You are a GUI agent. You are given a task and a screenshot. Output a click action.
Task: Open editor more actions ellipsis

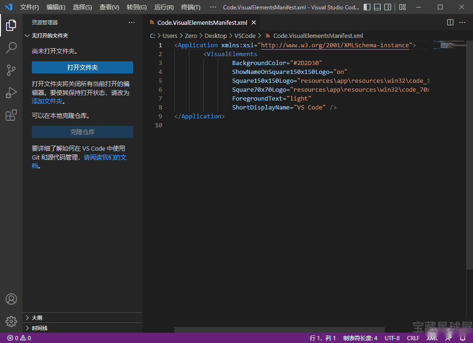[462, 22]
